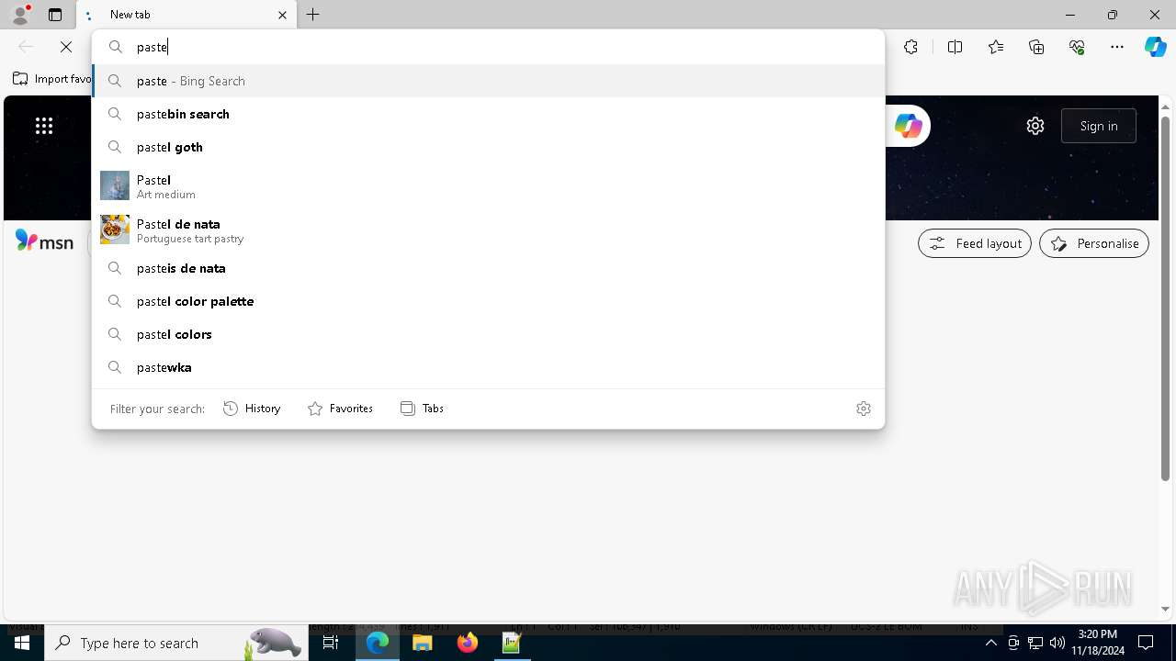Click Microsoft Edge taskbar icon
The image size is (1176, 661).
click(x=378, y=643)
